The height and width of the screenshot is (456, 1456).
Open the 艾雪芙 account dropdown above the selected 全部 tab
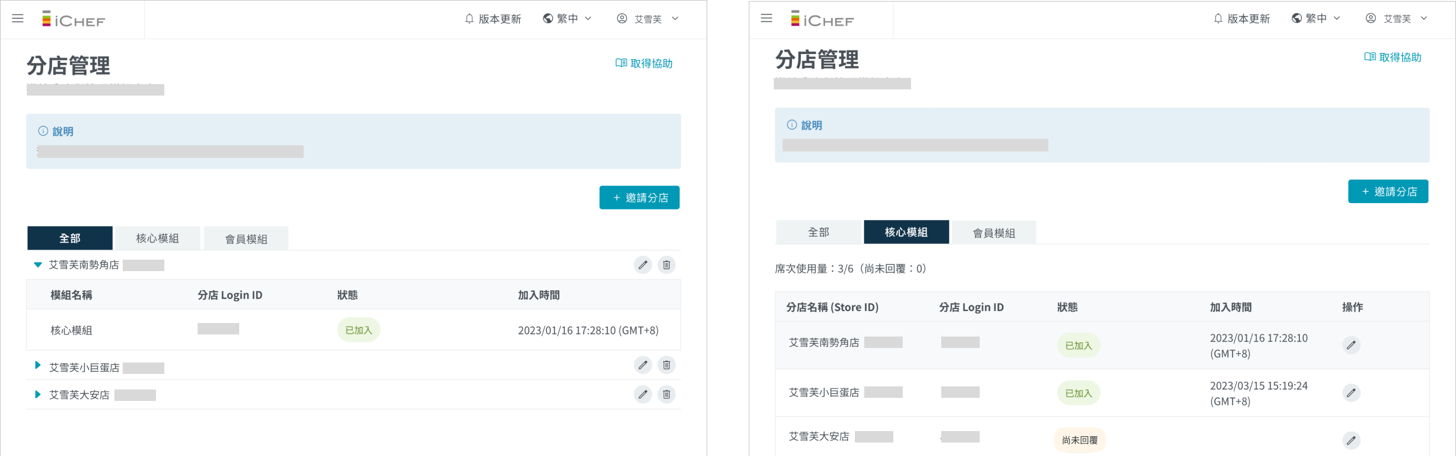647,19
